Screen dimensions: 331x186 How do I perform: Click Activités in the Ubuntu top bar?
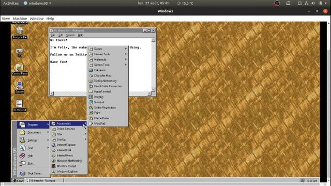[x=11, y=3]
